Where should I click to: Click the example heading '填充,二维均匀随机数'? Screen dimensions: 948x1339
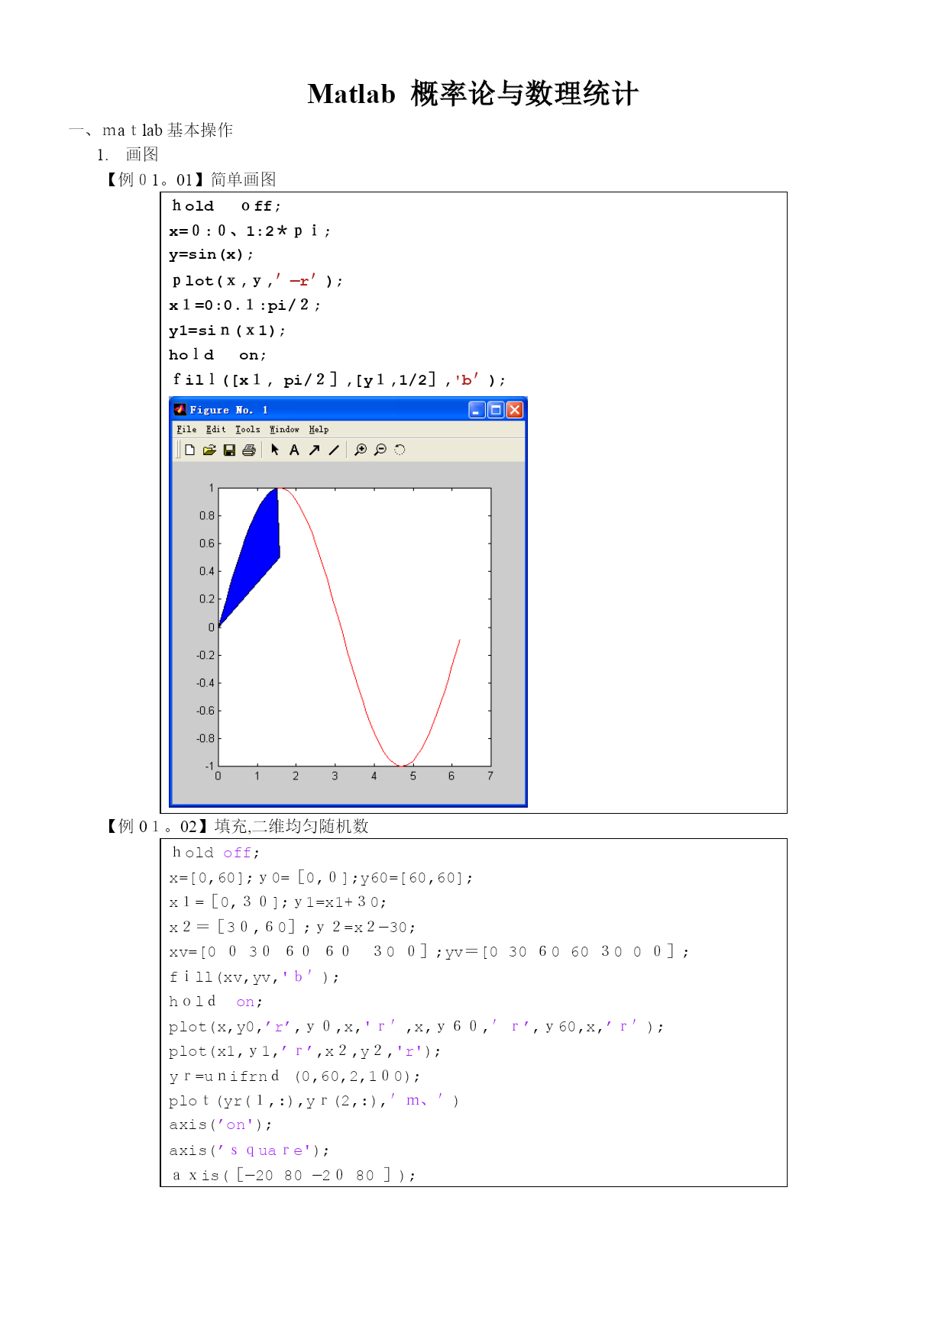pos(292,826)
